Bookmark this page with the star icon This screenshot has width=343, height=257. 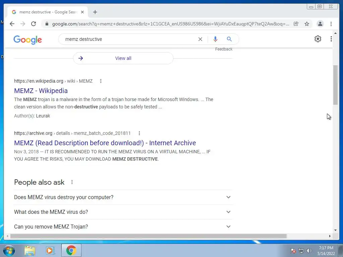click(x=307, y=24)
